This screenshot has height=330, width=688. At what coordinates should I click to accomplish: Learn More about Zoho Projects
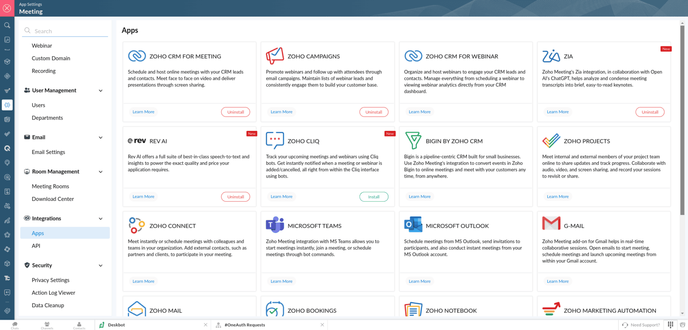(558, 197)
